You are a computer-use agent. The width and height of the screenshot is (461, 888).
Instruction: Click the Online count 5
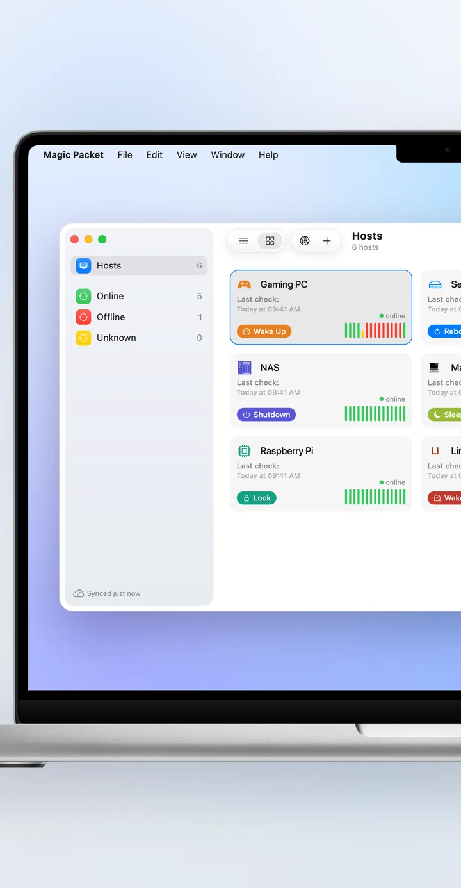click(x=199, y=296)
